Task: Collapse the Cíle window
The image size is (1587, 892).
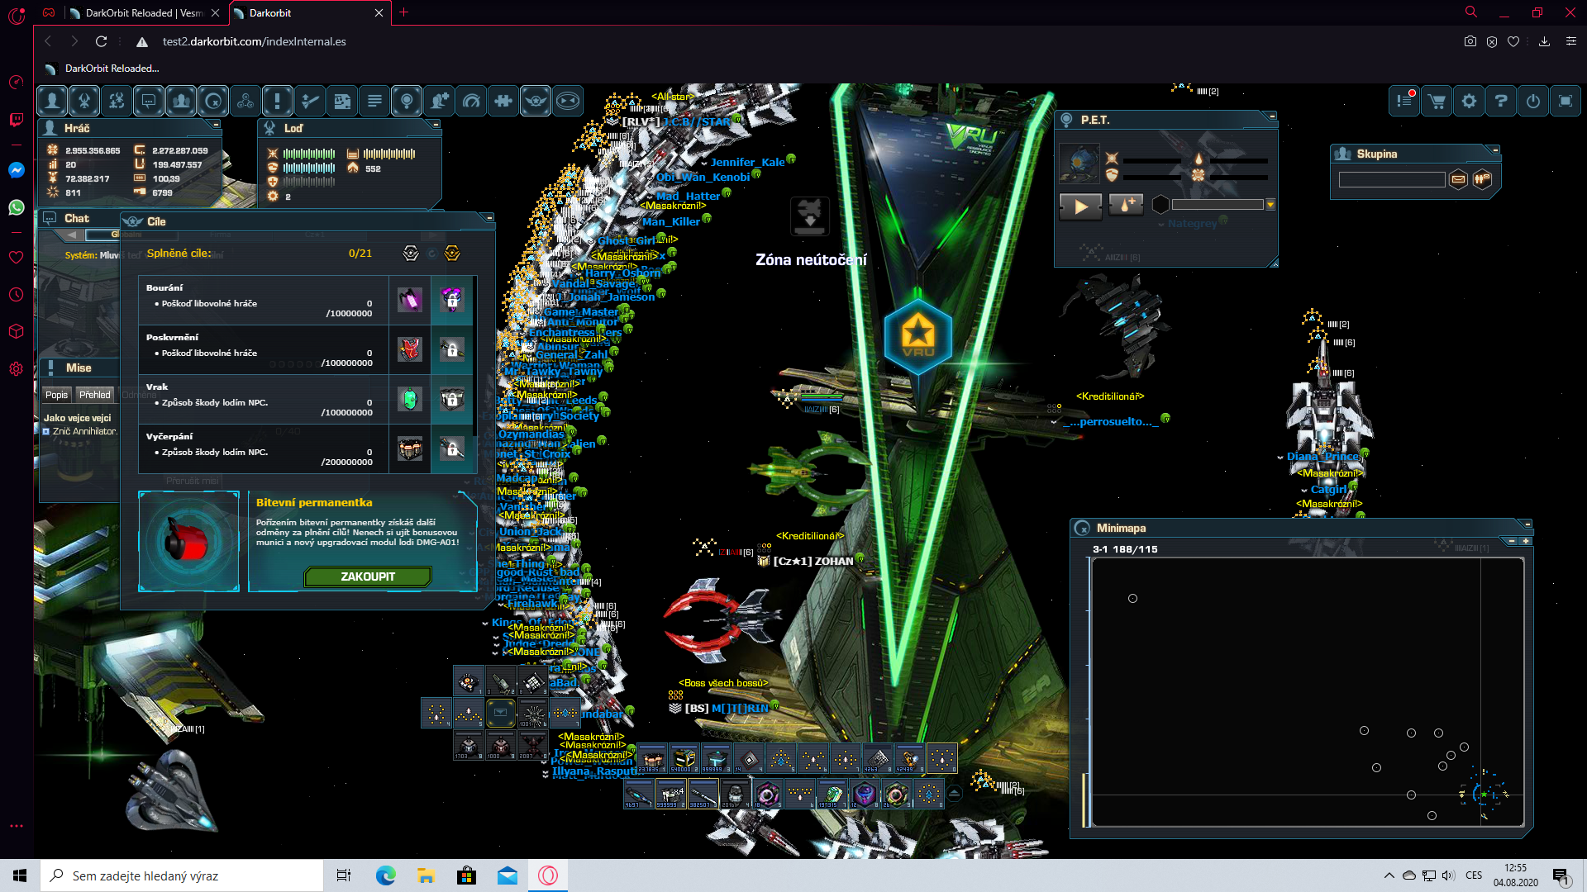Action: (489, 217)
